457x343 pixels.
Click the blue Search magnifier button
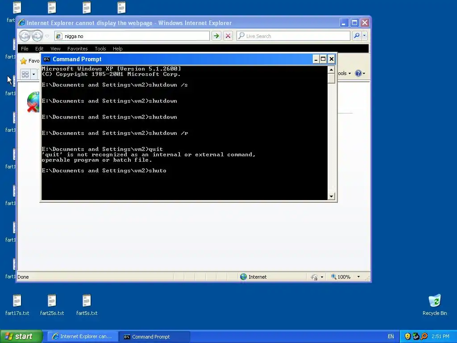click(357, 36)
